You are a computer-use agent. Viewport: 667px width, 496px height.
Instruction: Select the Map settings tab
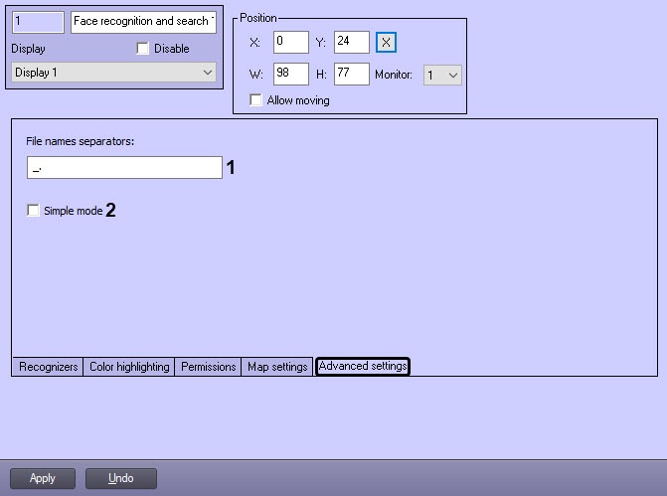(x=276, y=367)
